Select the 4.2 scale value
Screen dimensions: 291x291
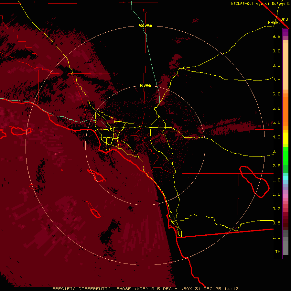click(276, 137)
